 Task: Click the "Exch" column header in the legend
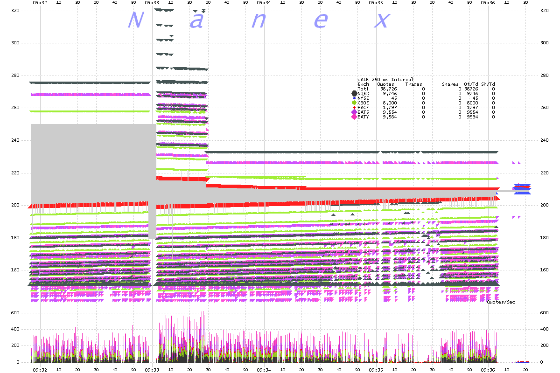click(363, 84)
